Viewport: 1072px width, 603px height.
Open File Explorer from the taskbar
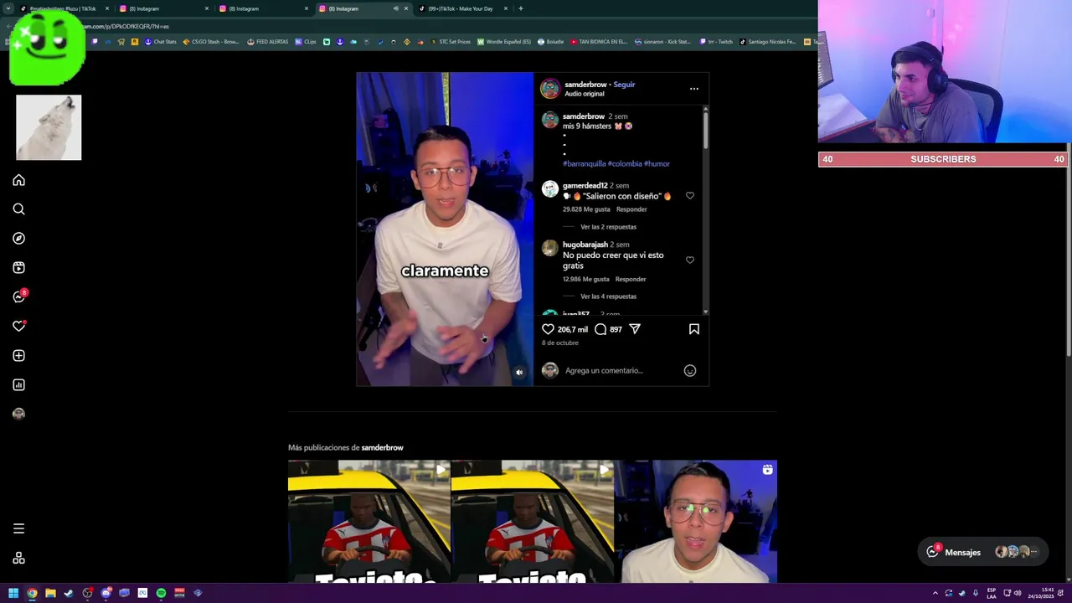(50, 593)
